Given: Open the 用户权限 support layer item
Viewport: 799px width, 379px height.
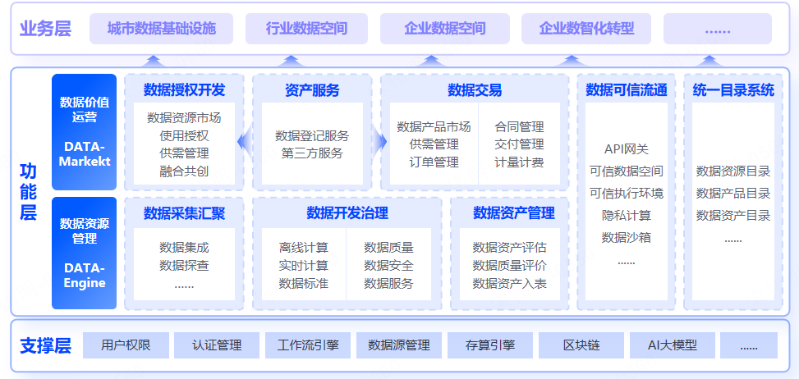Looking at the screenshot, I should [x=125, y=345].
